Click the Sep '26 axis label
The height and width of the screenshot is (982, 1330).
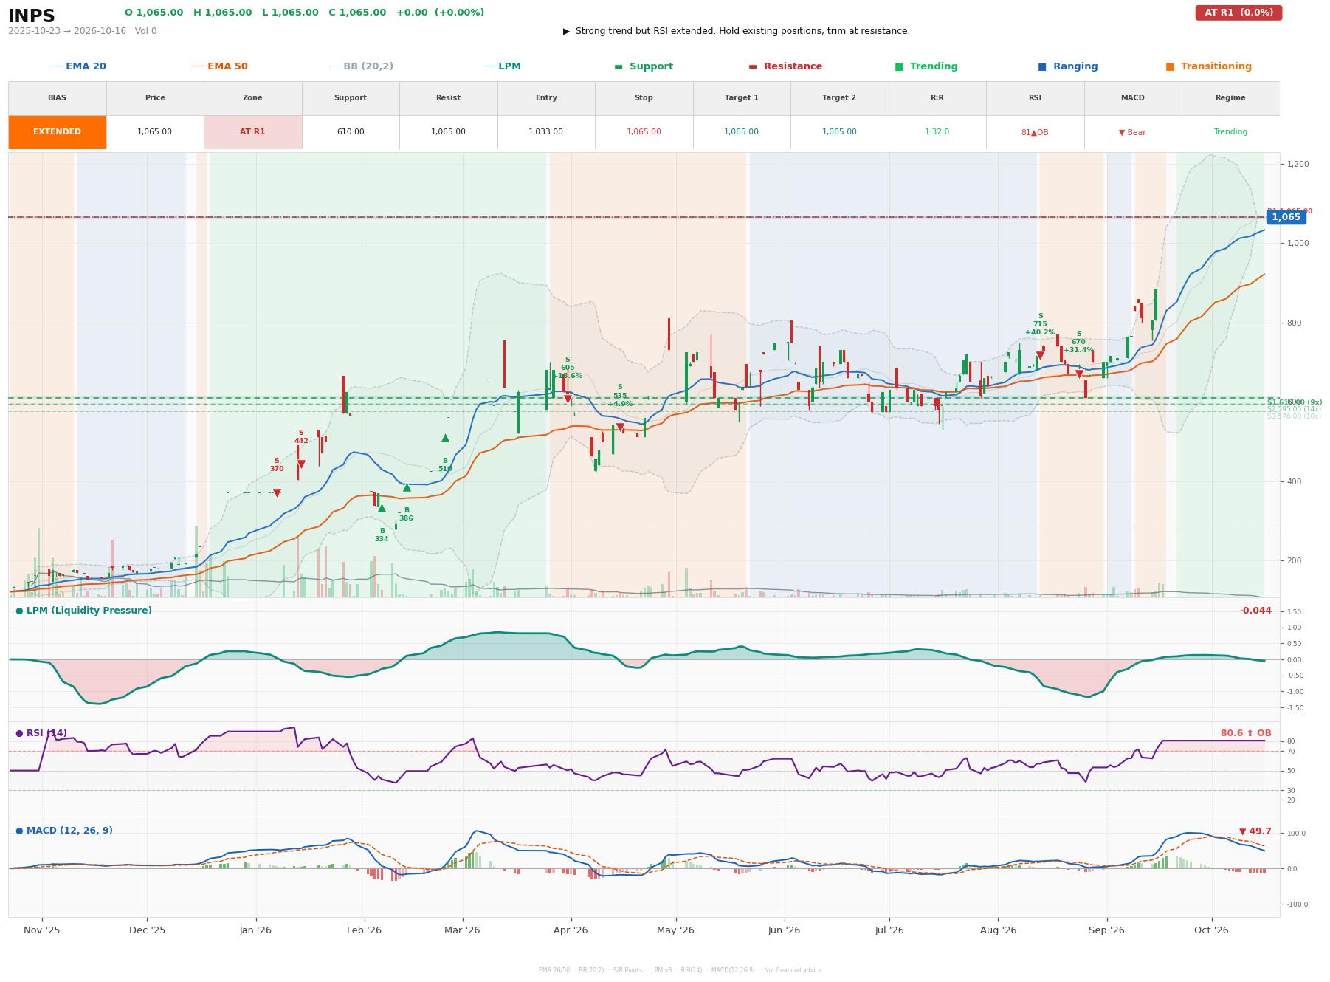[x=1106, y=930]
